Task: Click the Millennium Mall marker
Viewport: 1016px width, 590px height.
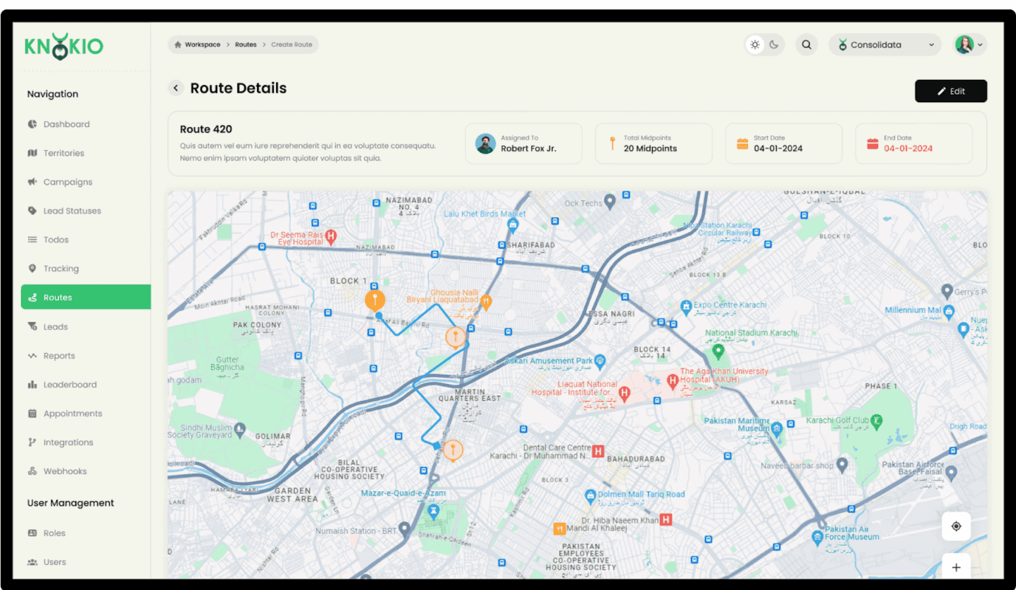Action: (949, 311)
